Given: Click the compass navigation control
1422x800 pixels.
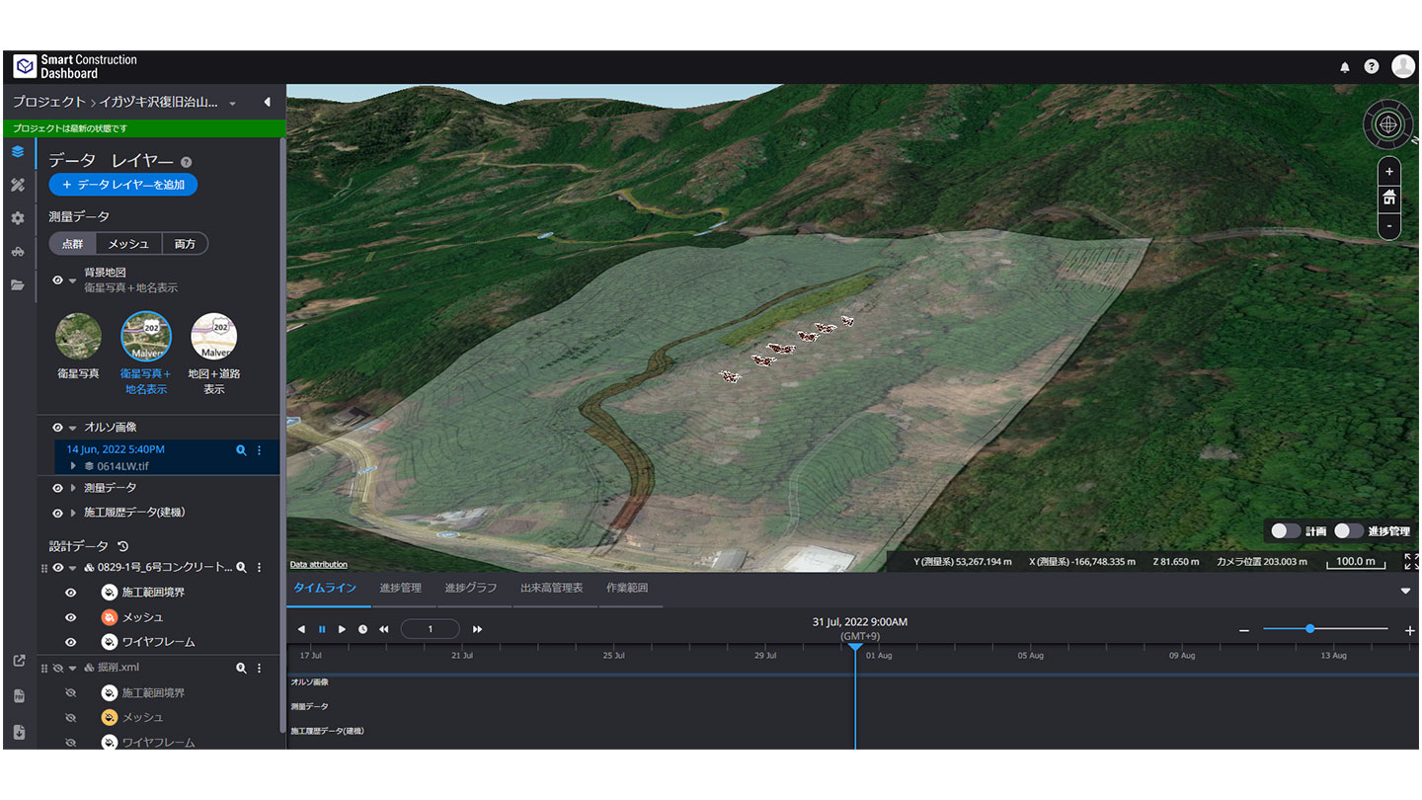Looking at the screenshot, I should click(1387, 124).
